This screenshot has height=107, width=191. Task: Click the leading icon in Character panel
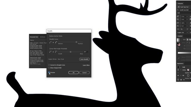click(178, 19)
